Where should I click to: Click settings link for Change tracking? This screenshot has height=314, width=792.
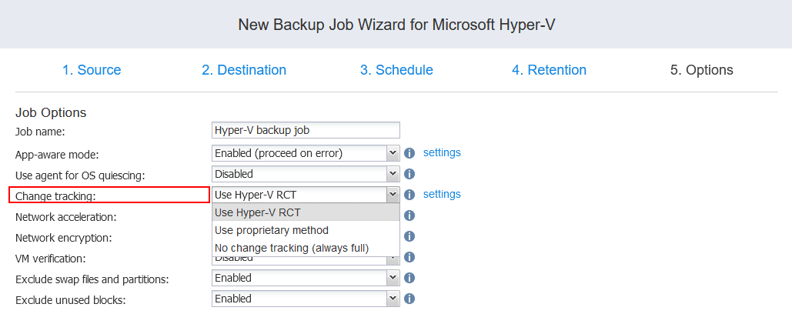[x=442, y=194]
